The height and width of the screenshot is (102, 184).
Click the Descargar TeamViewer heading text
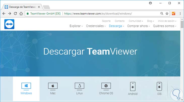(90, 52)
